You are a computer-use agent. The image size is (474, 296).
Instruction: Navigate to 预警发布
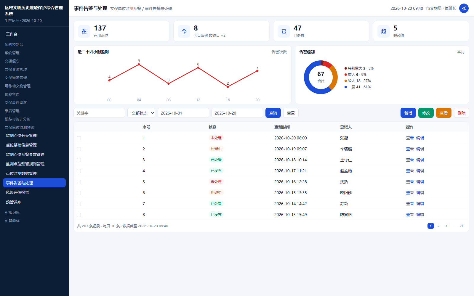pos(34,202)
